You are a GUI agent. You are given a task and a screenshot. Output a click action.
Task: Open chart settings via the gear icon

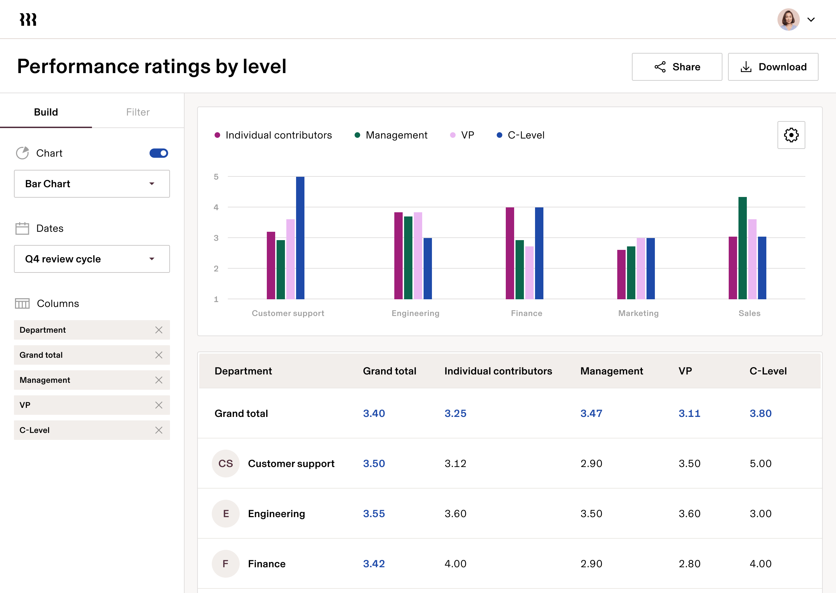pos(791,135)
